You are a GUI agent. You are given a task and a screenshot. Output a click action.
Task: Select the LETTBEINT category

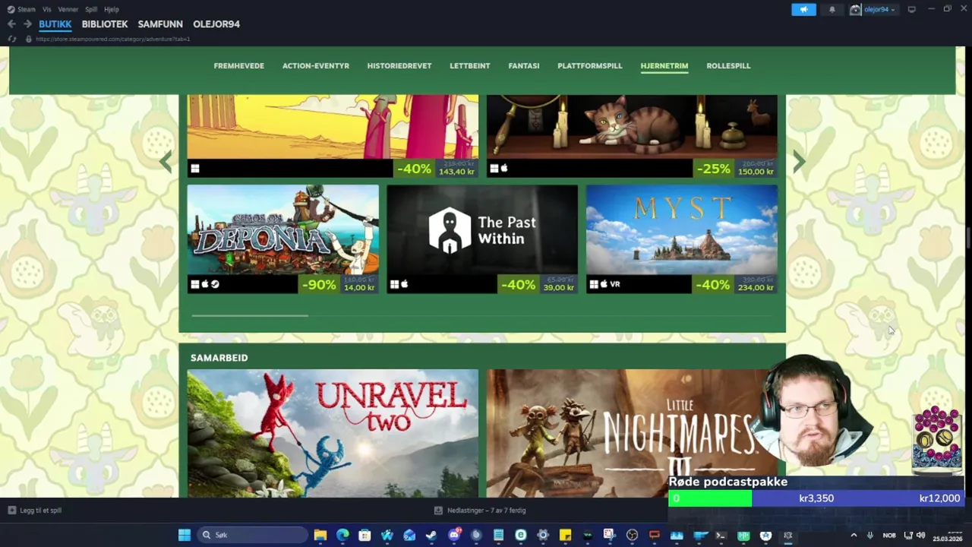click(x=469, y=66)
